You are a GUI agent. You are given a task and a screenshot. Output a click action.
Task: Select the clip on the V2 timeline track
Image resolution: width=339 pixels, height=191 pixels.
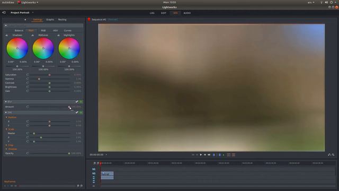tap(107, 175)
